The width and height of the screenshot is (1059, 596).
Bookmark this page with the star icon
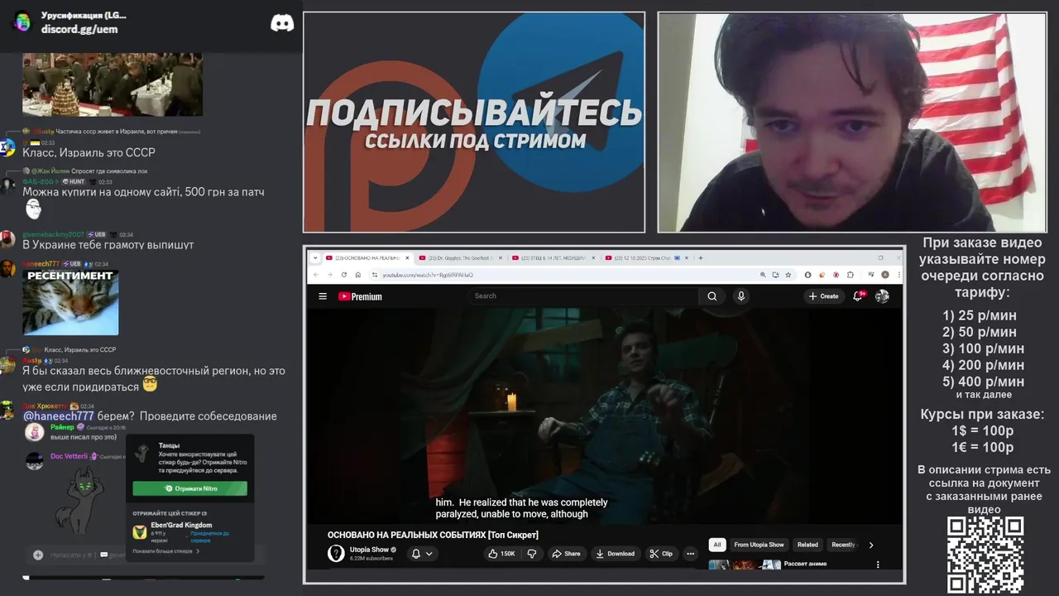point(788,275)
